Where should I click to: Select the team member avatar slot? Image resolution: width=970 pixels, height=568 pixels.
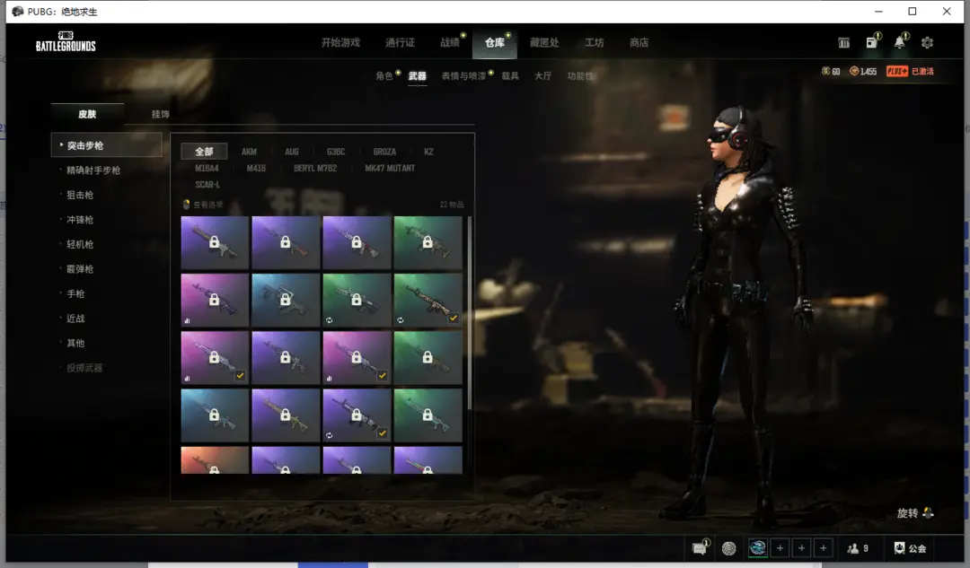tap(758, 547)
